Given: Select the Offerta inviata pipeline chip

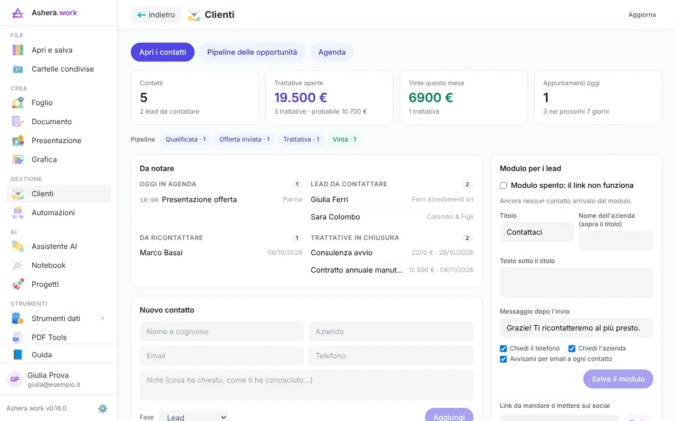Looking at the screenshot, I should click(x=244, y=139).
